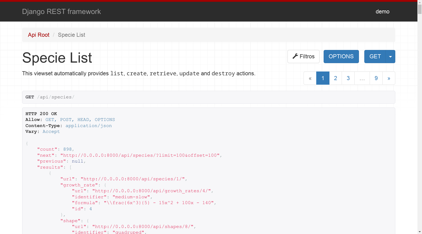
Task: Jump to page 9 of results
Action: coord(376,78)
